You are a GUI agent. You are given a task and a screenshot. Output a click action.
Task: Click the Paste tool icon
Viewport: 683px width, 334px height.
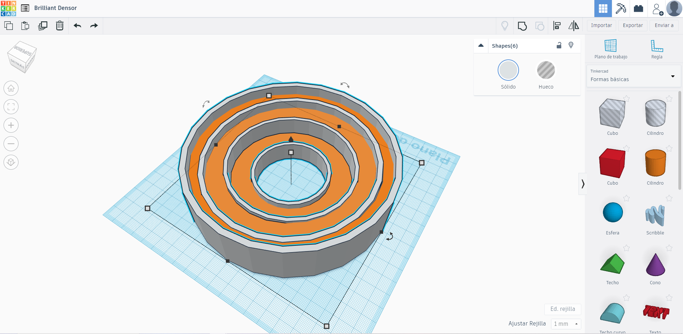pyautogui.click(x=25, y=26)
